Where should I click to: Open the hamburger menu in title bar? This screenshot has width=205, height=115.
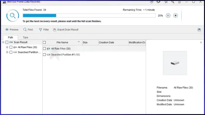coord(179,2)
